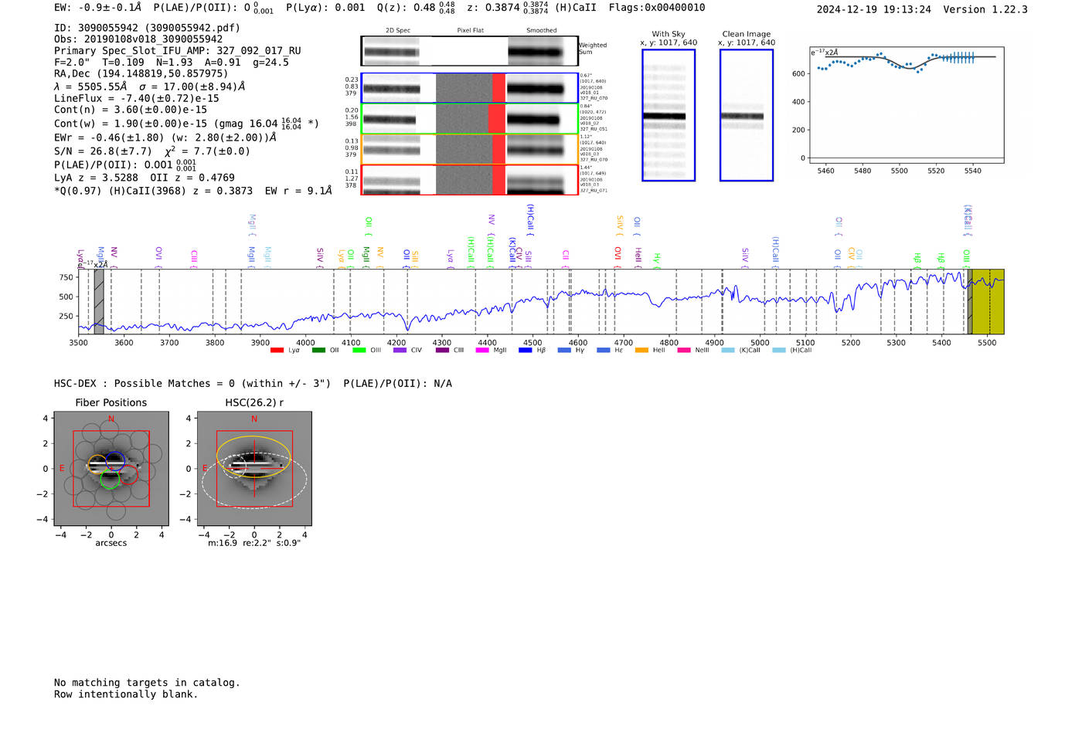Click the (H)CaII legend swatch
Image resolution: width=1082 pixels, height=736 pixels.
[778, 351]
